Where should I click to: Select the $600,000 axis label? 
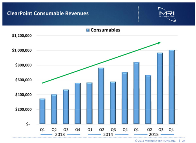(x=22, y=80)
